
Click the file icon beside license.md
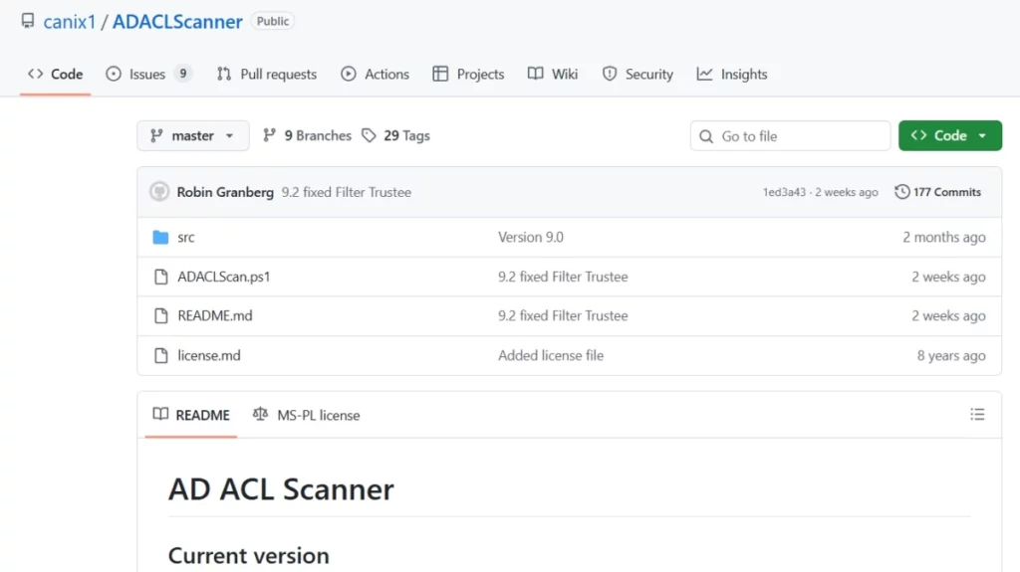point(160,355)
